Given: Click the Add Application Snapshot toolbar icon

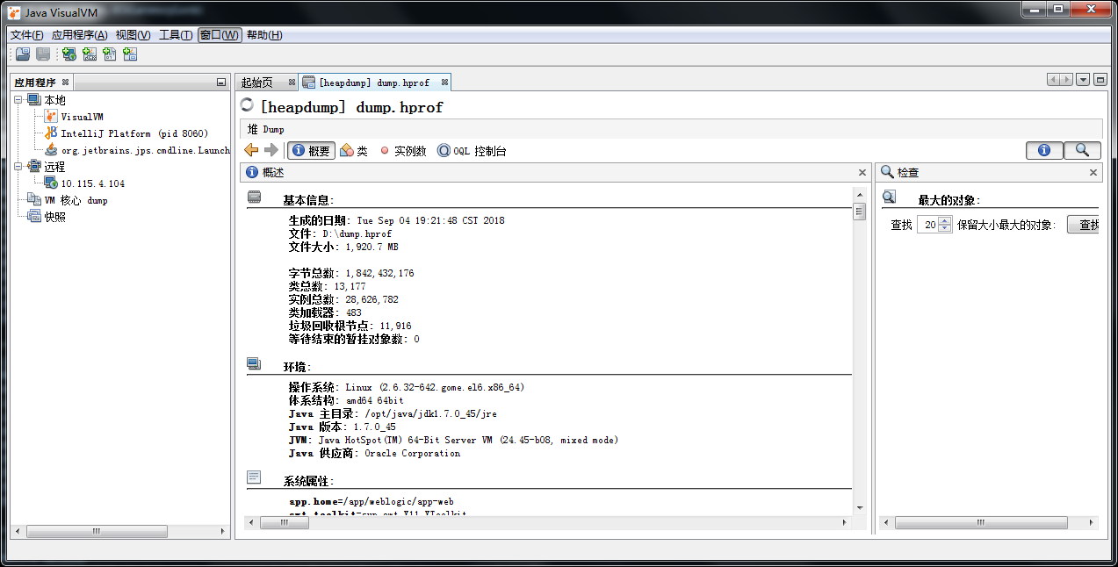Looking at the screenshot, I should 130,54.
